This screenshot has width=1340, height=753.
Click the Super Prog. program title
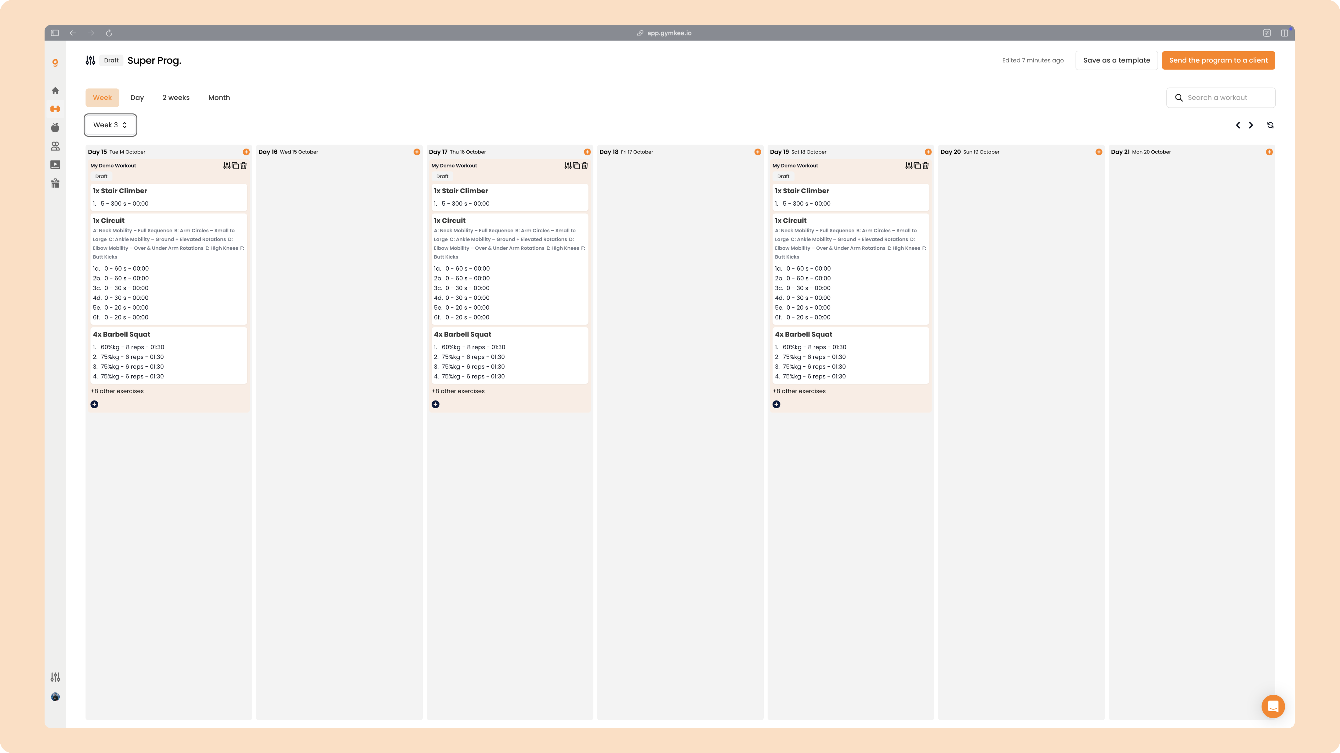(154, 60)
